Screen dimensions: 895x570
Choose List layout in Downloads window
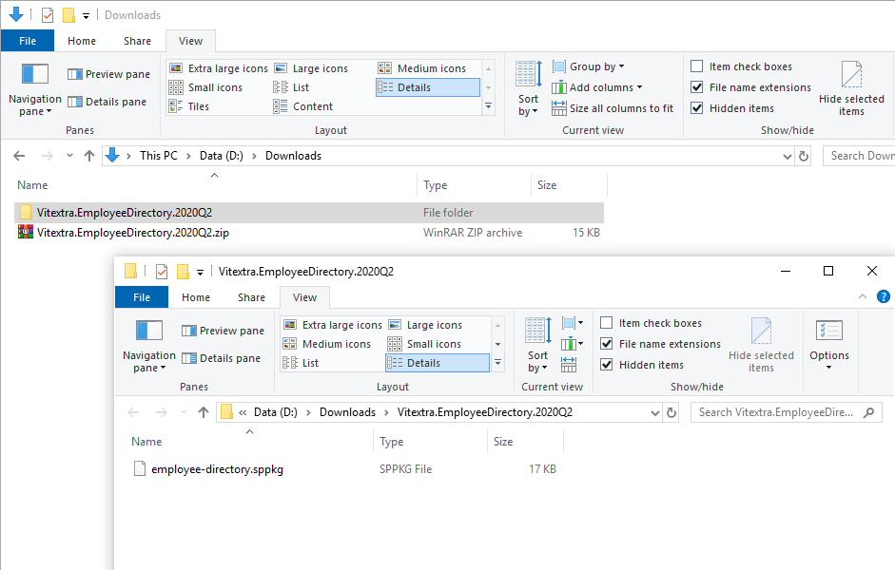pos(291,87)
